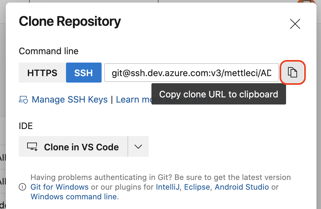Click the info icon beside the Git authentication help
This screenshot has height=209, width=321.
[x=22, y=187]
